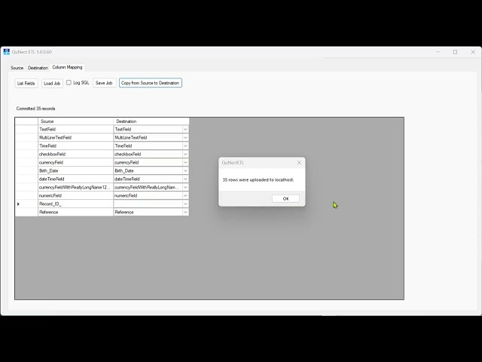
Task: Open destination dropdown for MultiLineTextField row
Action: tap(185, 137)
